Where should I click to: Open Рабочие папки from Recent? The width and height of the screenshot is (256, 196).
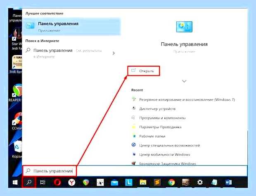(x=149, y=136)
